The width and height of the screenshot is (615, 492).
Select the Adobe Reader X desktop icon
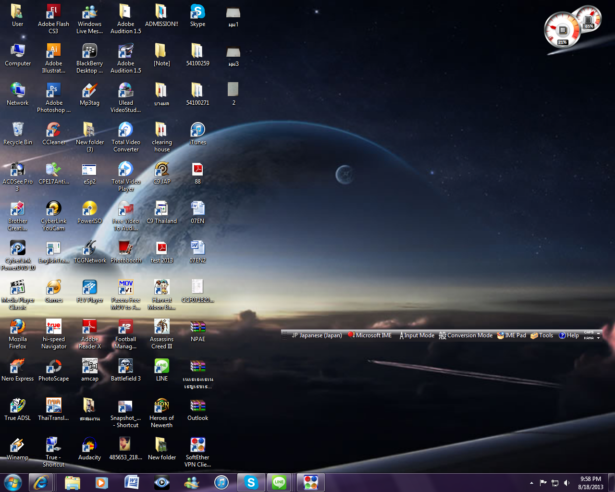point(89,334)
